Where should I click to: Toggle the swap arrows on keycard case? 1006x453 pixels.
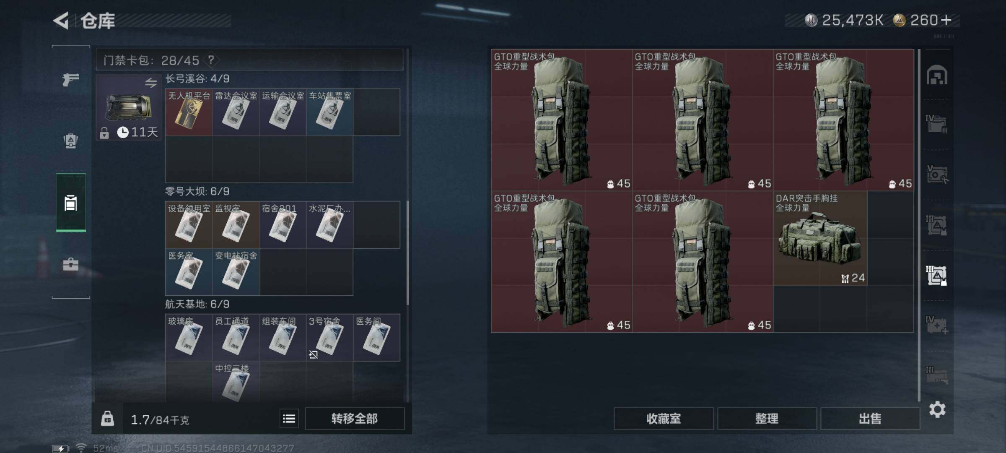151,83
